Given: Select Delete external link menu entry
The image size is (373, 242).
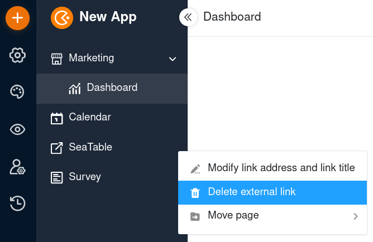Looking at the screenshot, I should (x=272, y=192).
